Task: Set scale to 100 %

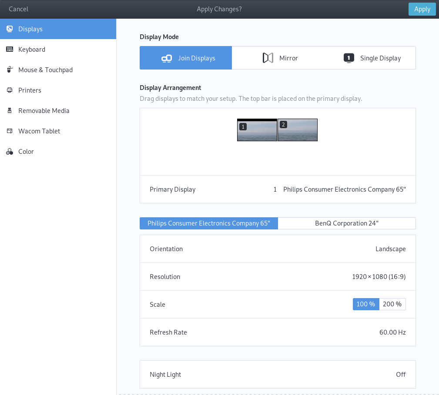Action: [366, 304]
